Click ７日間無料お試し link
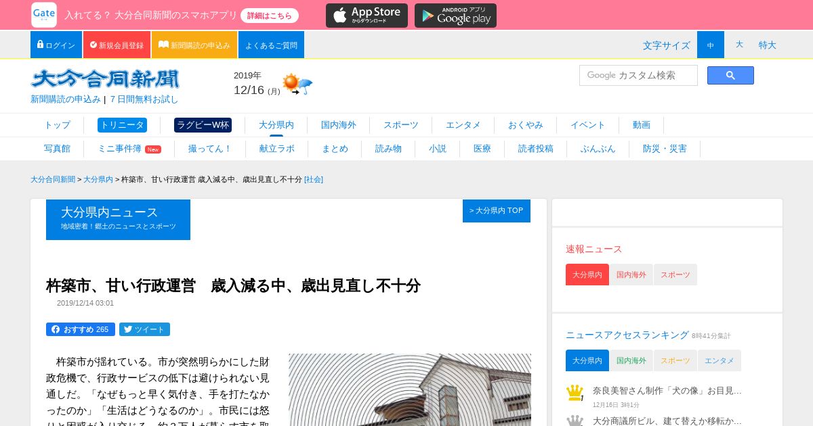813x426 pixels. (x=144, y=99)
